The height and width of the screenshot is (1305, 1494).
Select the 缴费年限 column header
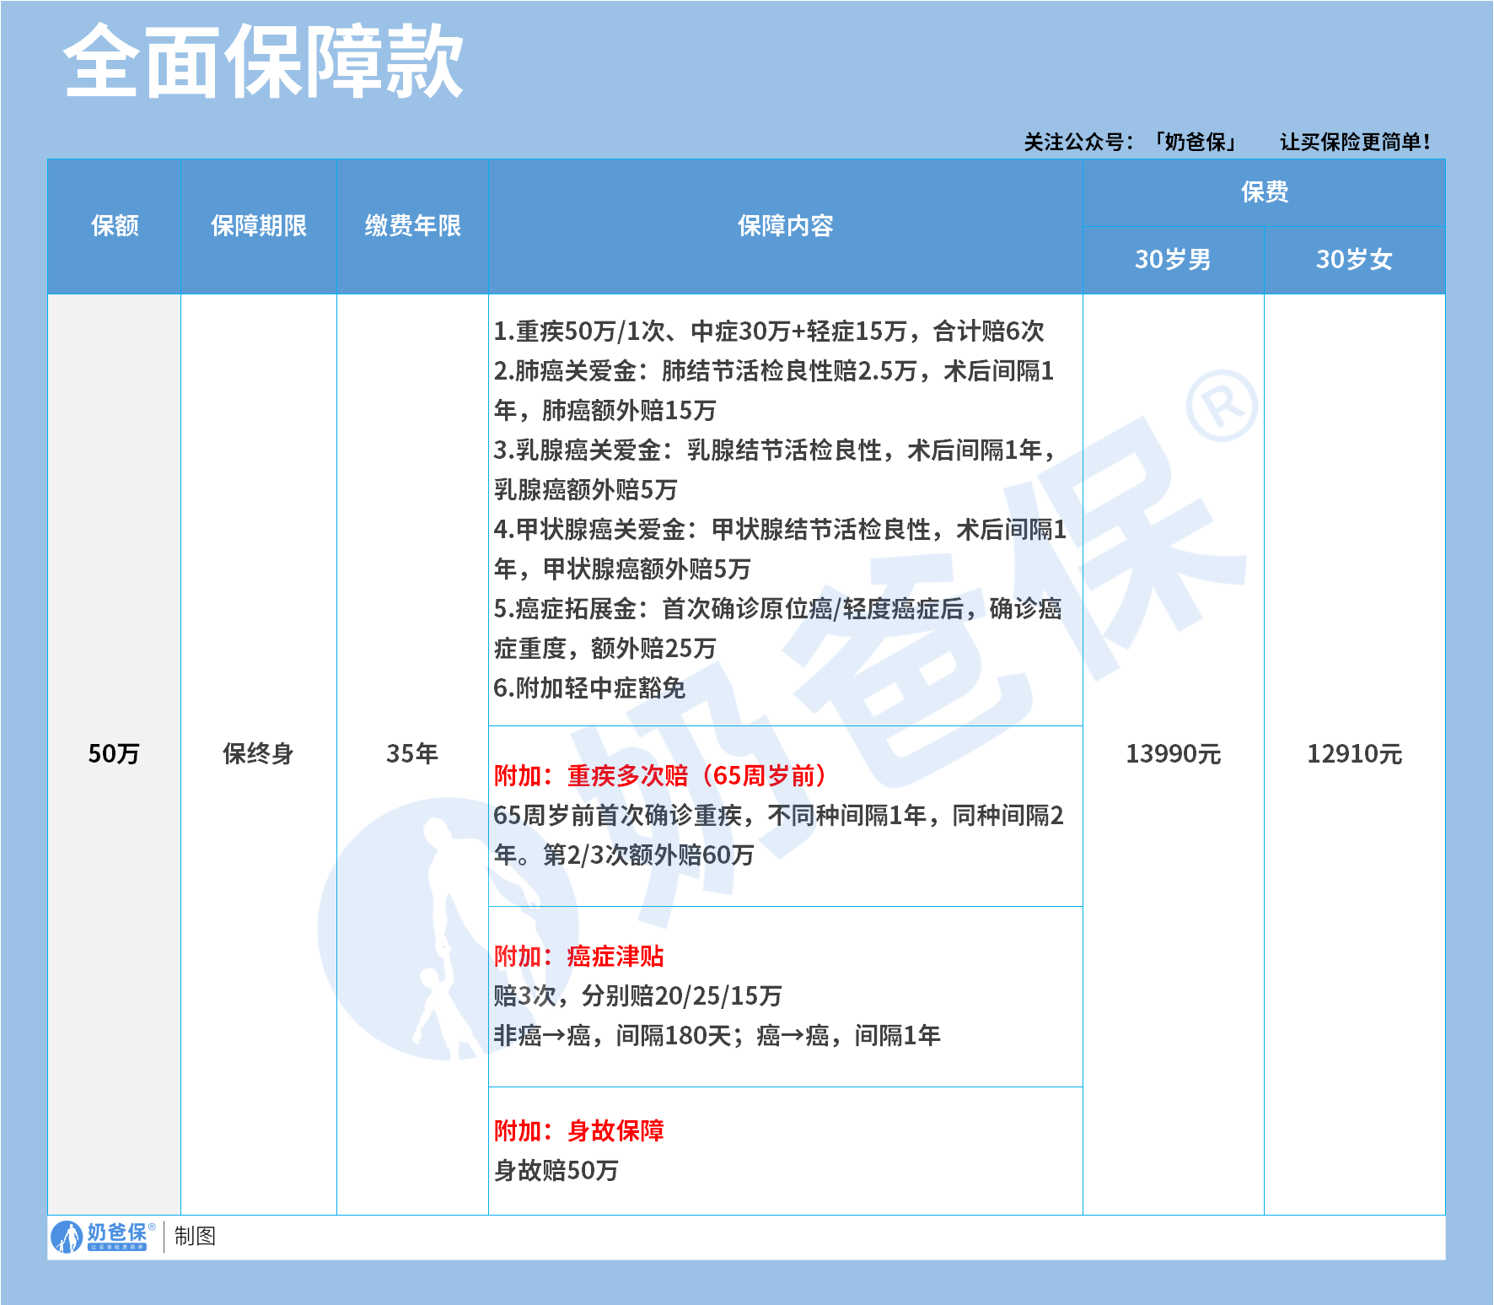click(412, 226)
